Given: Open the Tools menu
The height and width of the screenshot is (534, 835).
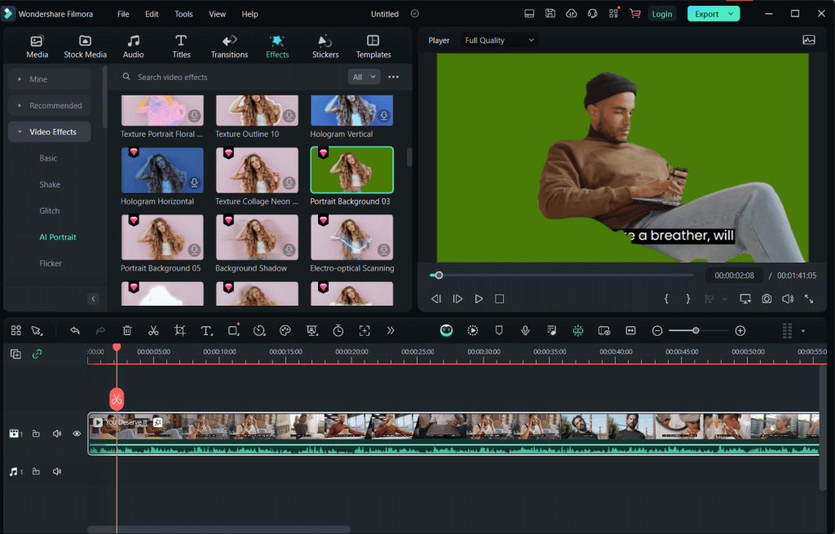Looking at the screenshot, I should point(183,14).
